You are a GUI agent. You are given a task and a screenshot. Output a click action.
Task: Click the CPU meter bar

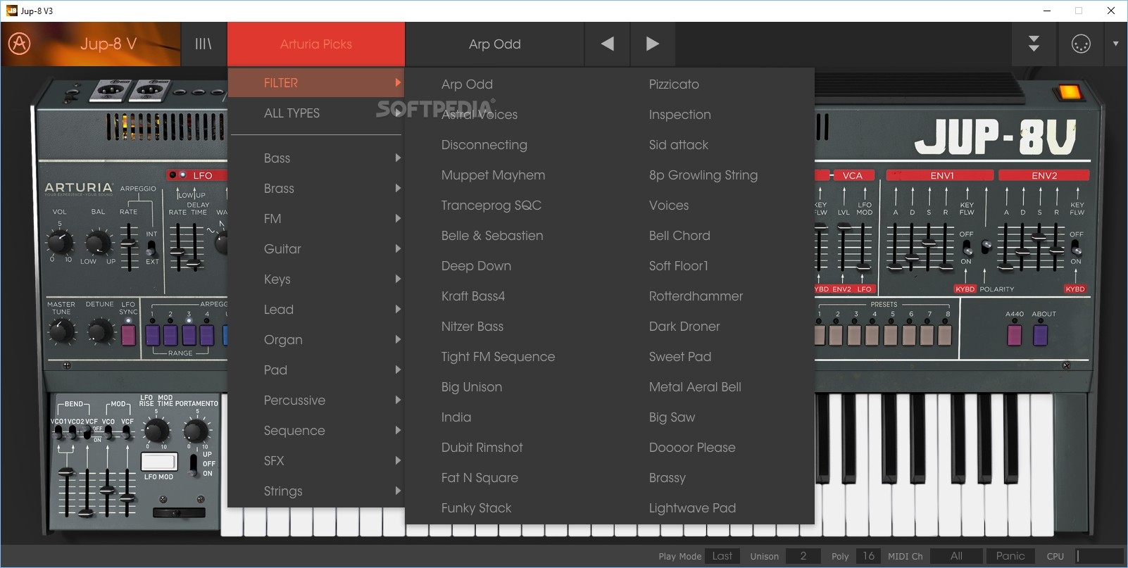click(x=1100, y=555)
